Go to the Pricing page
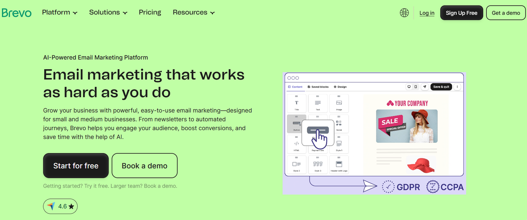The image size is (527, 220). 150,12
